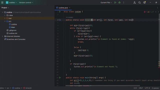Open editor tab options vertical dots

click(157, 8)
